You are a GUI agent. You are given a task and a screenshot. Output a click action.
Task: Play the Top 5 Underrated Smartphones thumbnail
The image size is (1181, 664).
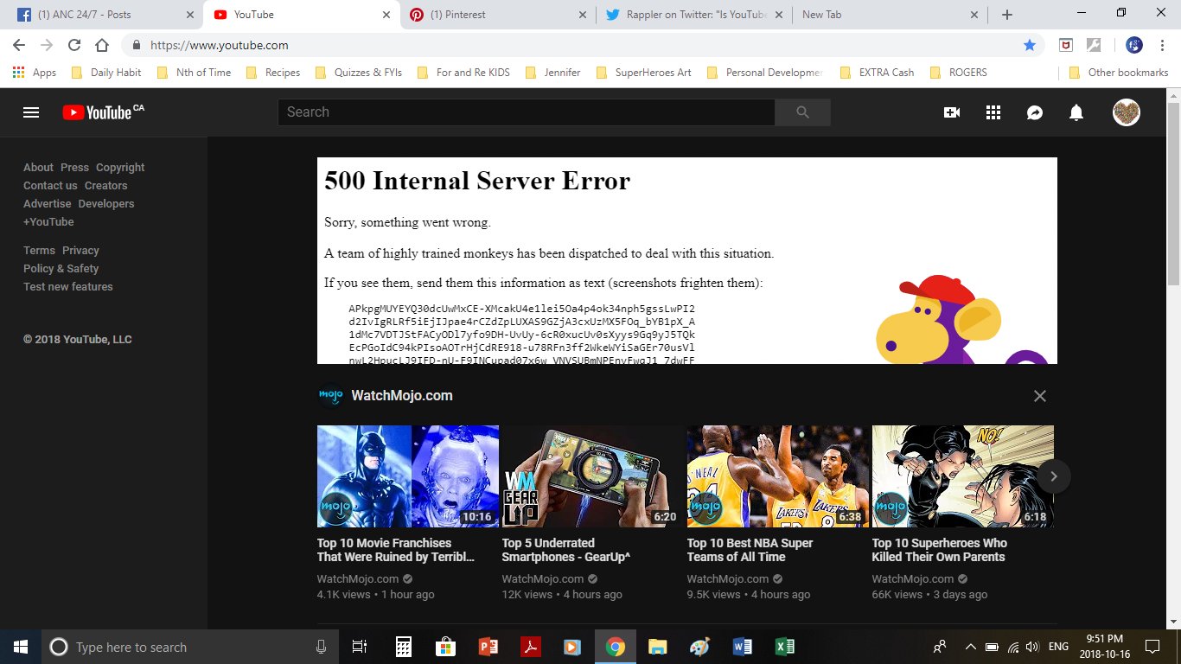point(593,476)
